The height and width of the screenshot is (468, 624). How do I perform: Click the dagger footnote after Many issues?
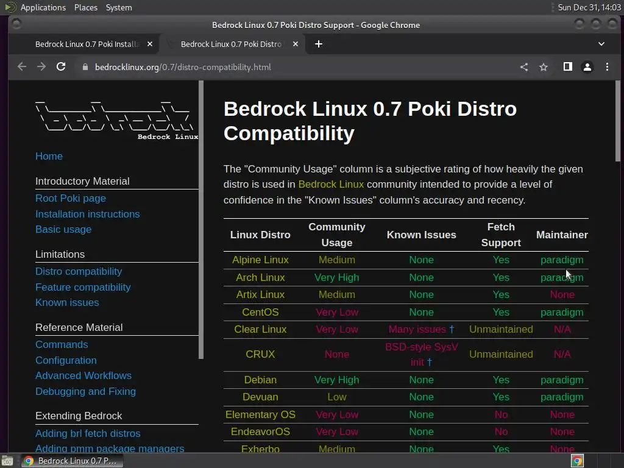pyautogui.click(x=452, y=329)
